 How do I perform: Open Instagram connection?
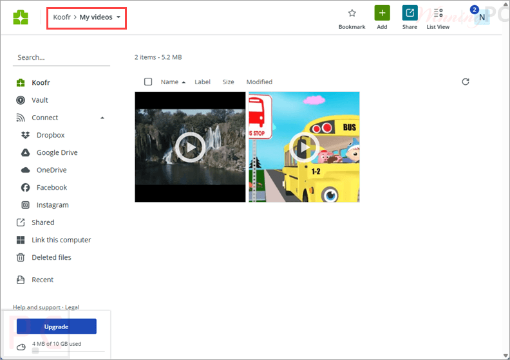click(x=52, y=205)
